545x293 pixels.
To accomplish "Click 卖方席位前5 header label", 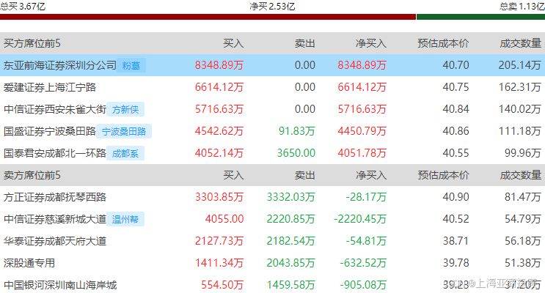I will [x=32, y=175].
